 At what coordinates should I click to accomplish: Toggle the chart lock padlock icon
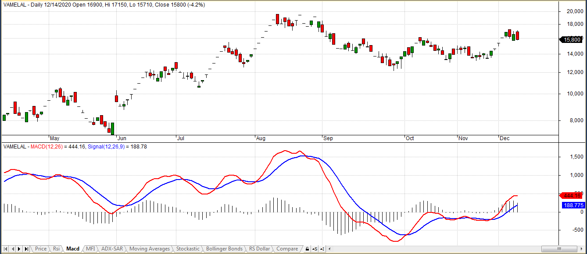[x=308, y=249]
